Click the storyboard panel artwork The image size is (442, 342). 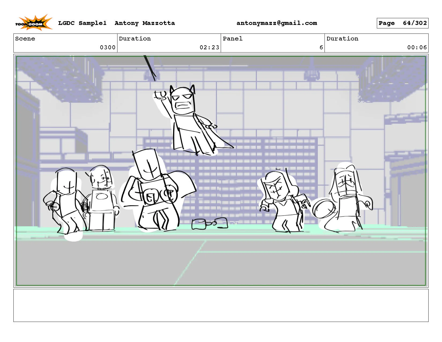(x=221, y=171)
